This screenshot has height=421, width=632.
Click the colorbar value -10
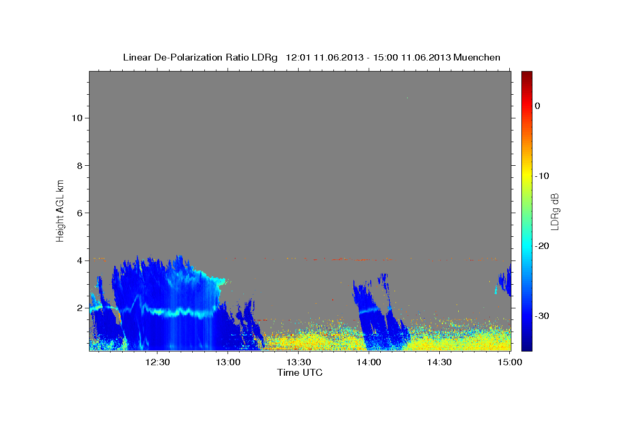[542, 176]
